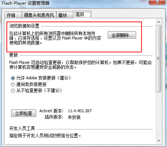Choose the 通知我安装更新 radio option
Image resolution: width=167 pixels, height=147 pixels.
coord(29,85)
